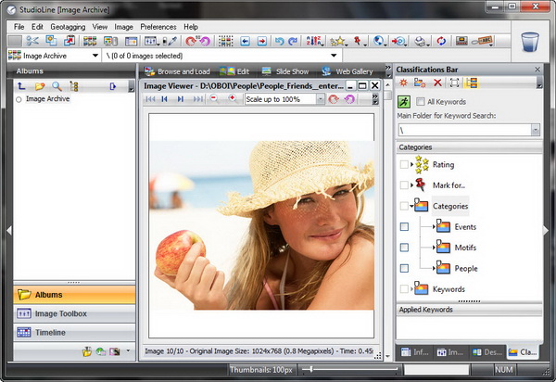Click the green running man search icon
The height and width of the screenshot is (382, 556).
(404, 101)
